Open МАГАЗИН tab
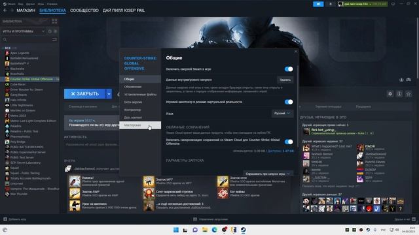The width and height of the screenshot is (419, 235). [26, 10]
